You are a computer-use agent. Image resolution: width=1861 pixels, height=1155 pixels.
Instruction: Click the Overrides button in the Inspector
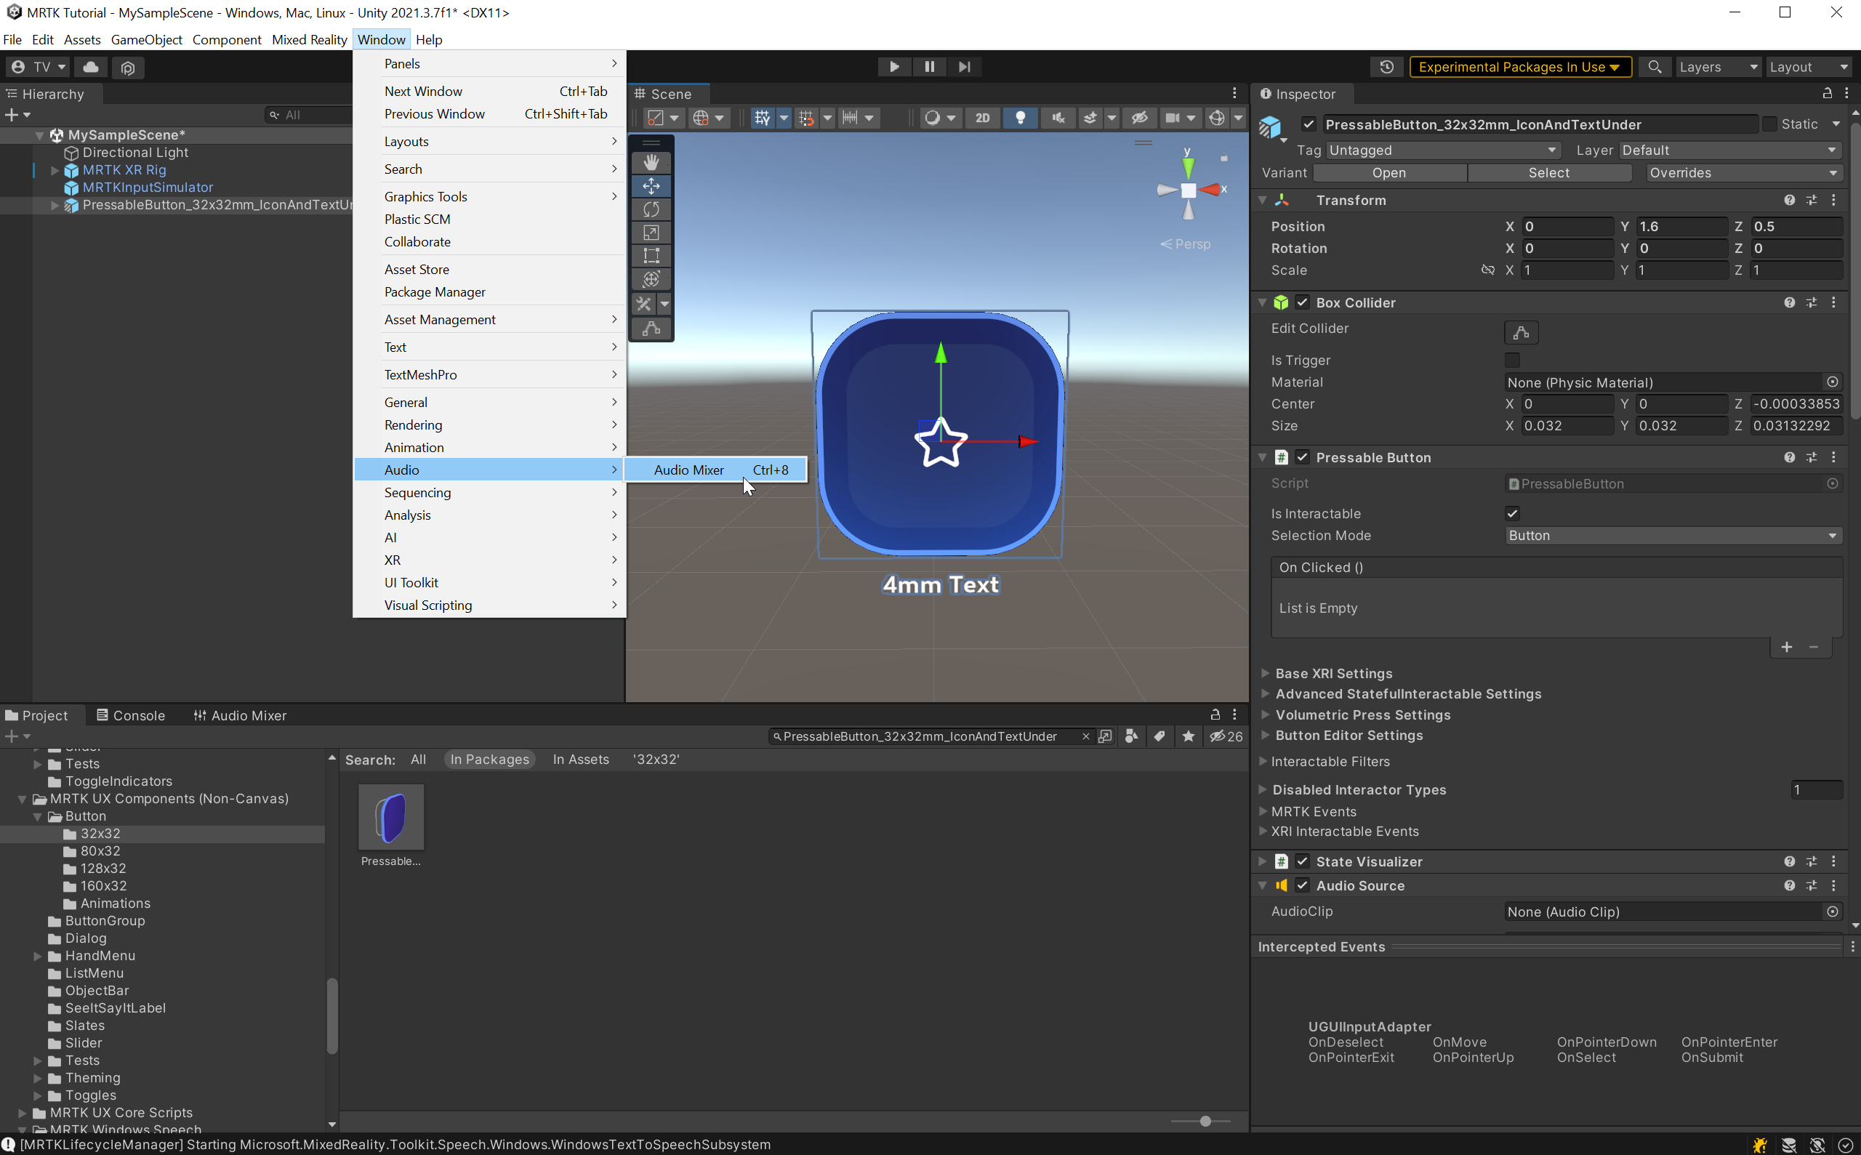(x=1743, y=173)
